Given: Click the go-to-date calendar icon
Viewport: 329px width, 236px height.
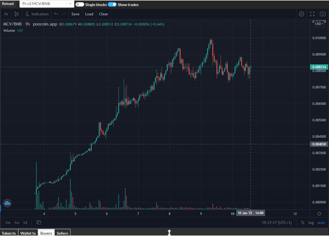Looking at the screenshot, I should coord(39,223).
